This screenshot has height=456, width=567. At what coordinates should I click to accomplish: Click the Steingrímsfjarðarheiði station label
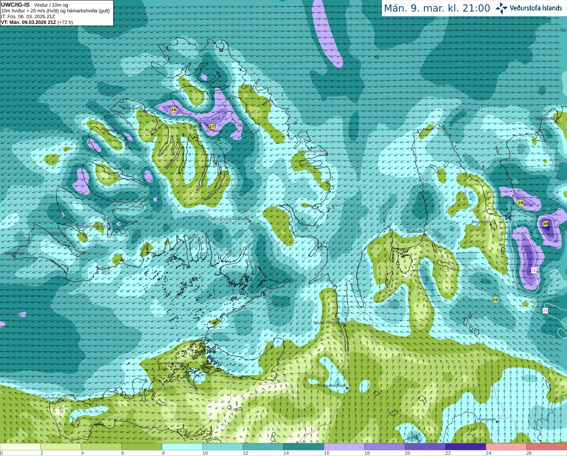[x=229, y=219]
